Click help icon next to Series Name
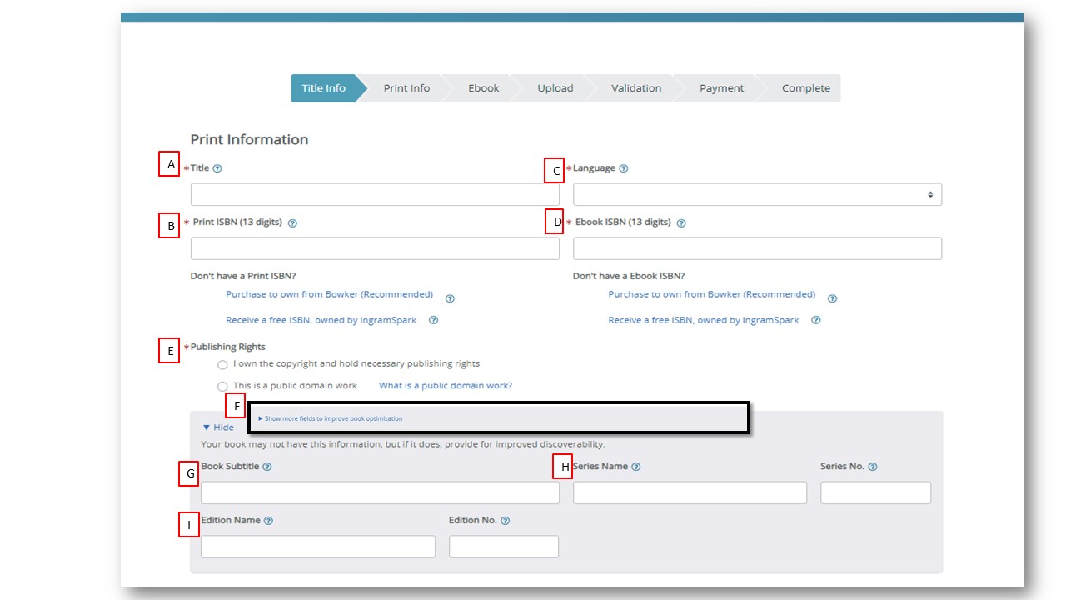The width and height of the screenshot is (1066, 600). click(x=636, y=467)
